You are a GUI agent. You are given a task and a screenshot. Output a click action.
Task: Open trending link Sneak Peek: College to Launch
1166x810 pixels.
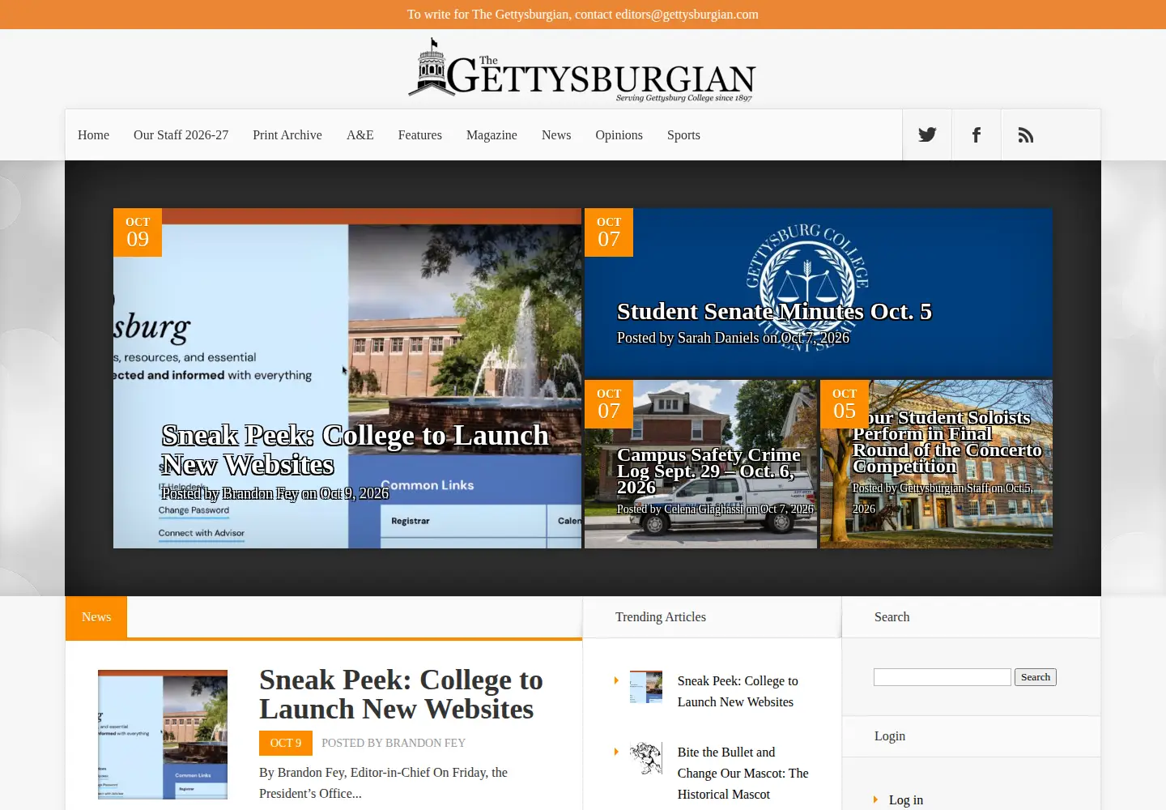[738, 692]
